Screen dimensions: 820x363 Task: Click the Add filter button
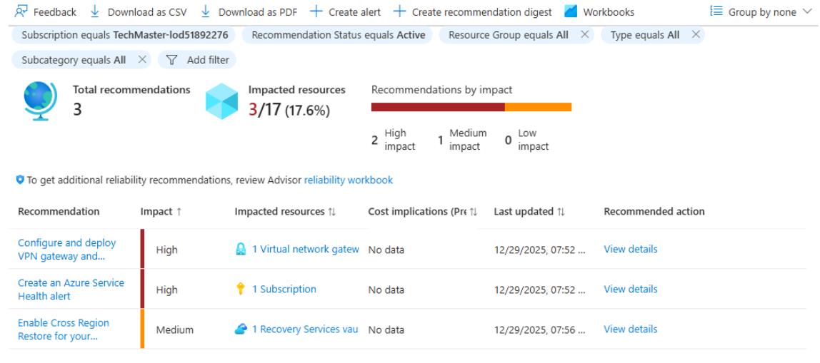(x=197, y=60)
